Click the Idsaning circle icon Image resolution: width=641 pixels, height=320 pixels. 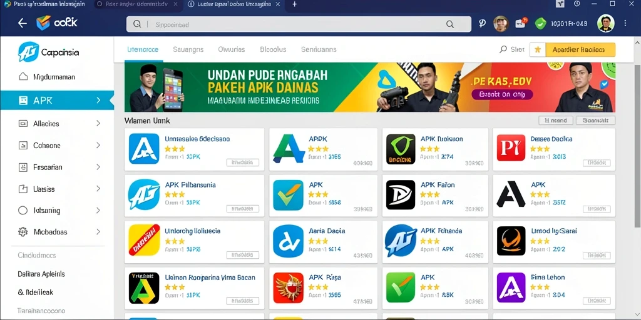click(23, 211)
